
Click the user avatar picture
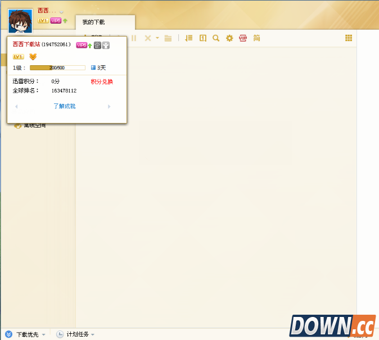(20, 21)
